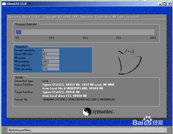Select the Details tab label

tap(19, 78)
